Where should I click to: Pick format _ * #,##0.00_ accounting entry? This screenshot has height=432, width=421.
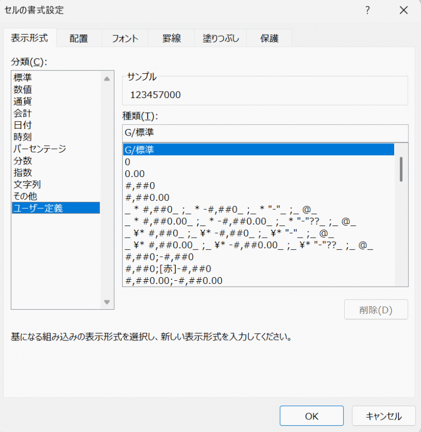[258, 221]
